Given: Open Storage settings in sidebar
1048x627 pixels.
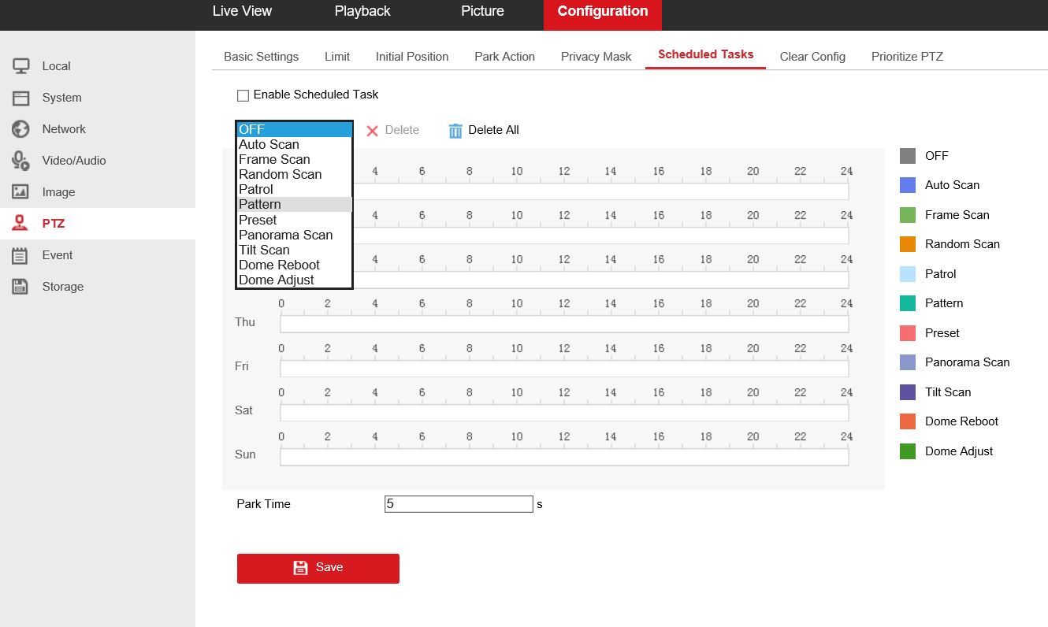Looking at the screenshot, I should [98, 287].
